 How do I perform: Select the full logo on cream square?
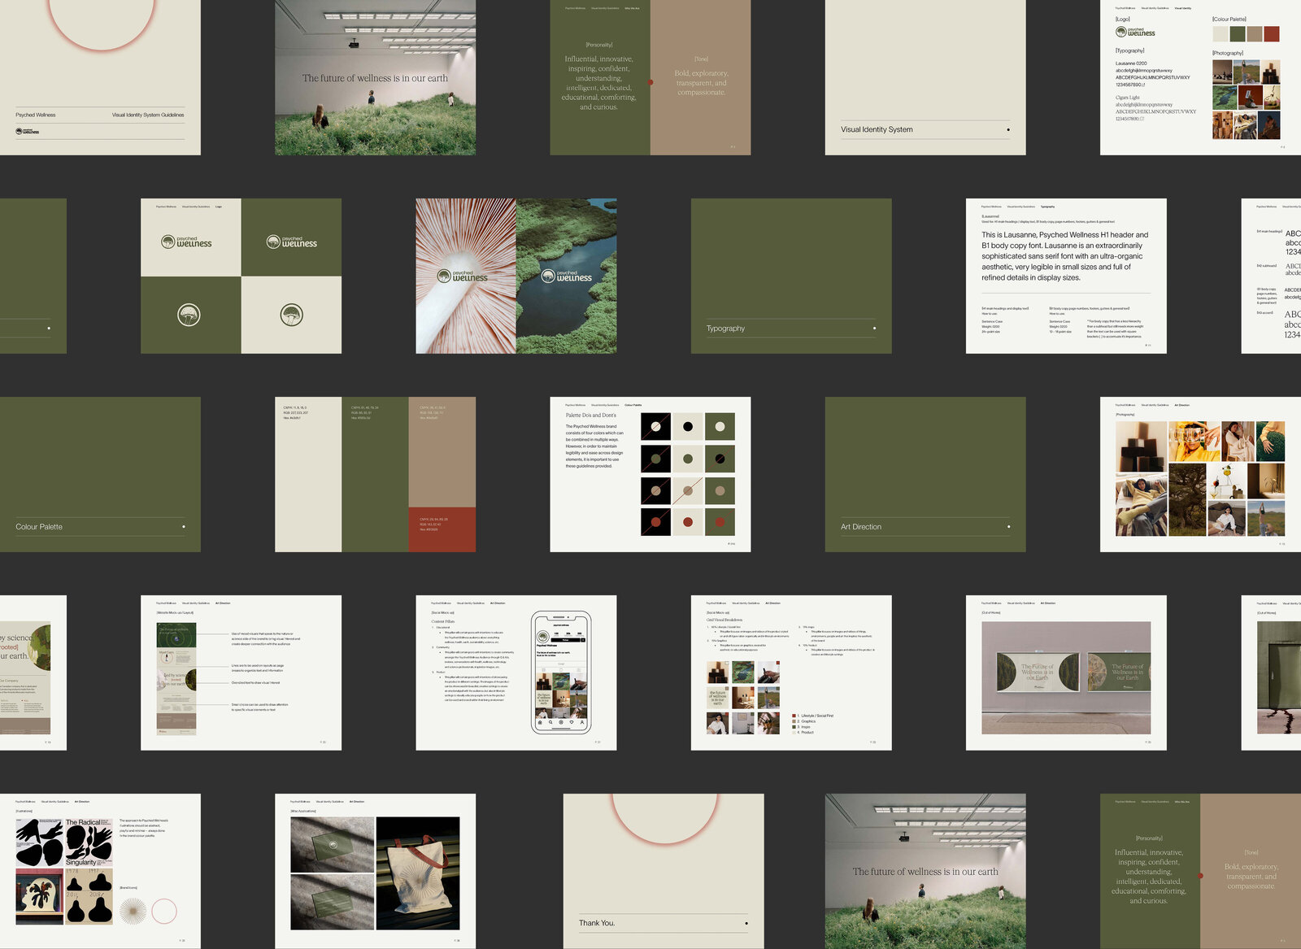click(x=186, y=242)
